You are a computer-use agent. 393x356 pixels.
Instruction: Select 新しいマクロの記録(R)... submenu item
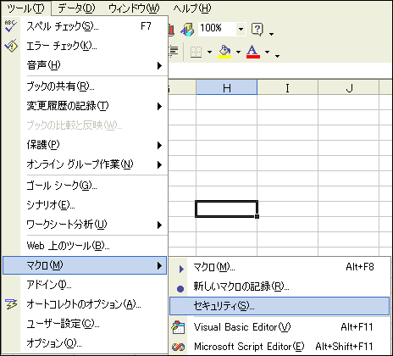click(280, 286)
